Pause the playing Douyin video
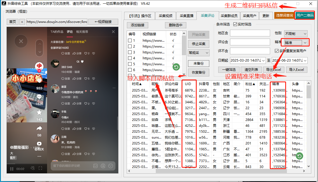This screenshot has height=182, width=318. [x=12, y=168]
